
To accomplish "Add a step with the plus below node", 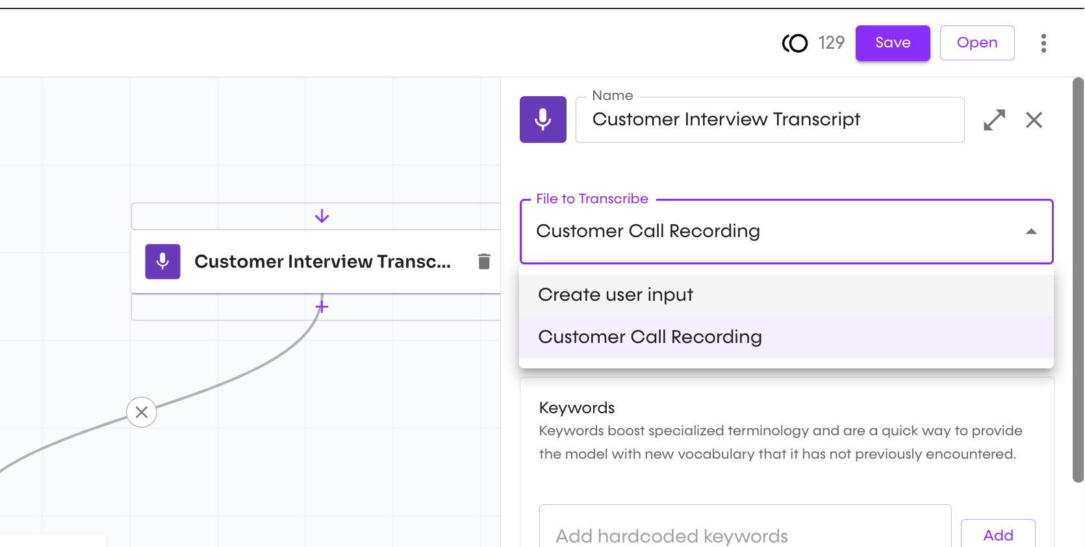I will 322,307.
